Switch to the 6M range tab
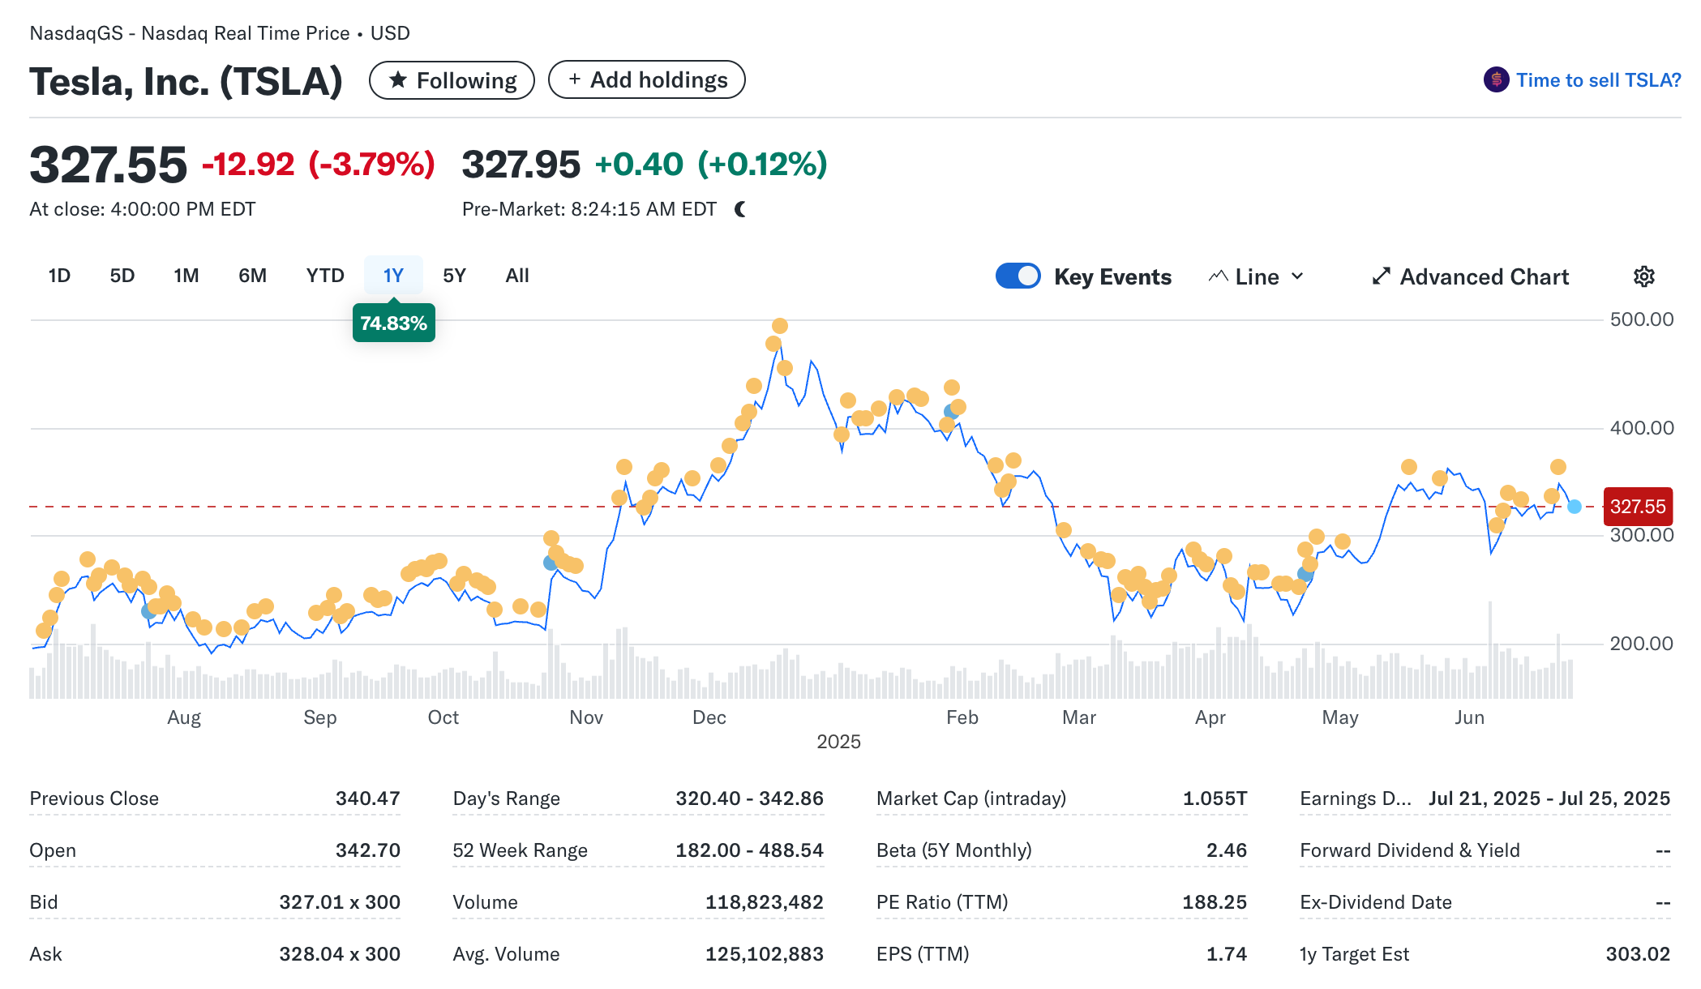Screen dimensions: 1701x989 [252, 276]
